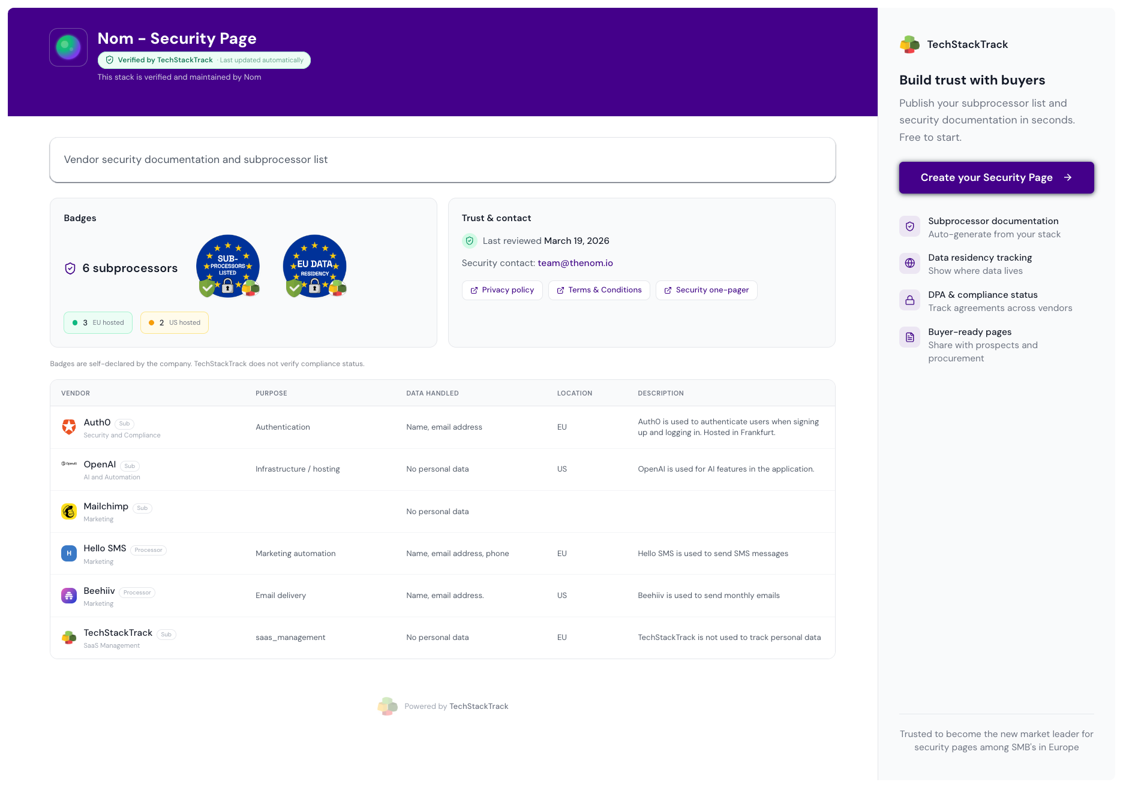Open the Terms & Conditions link
Screen dimensions: 1123x788
pos(599,290)
